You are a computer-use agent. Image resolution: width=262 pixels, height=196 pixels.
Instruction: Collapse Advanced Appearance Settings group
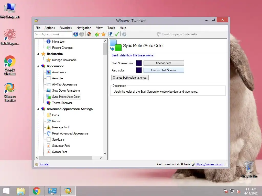[x=38, y=109]
